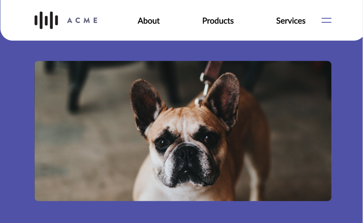Click the dog's black nose in photo
The height and width of the screenshot is (223, 363).
click(187, 151)
